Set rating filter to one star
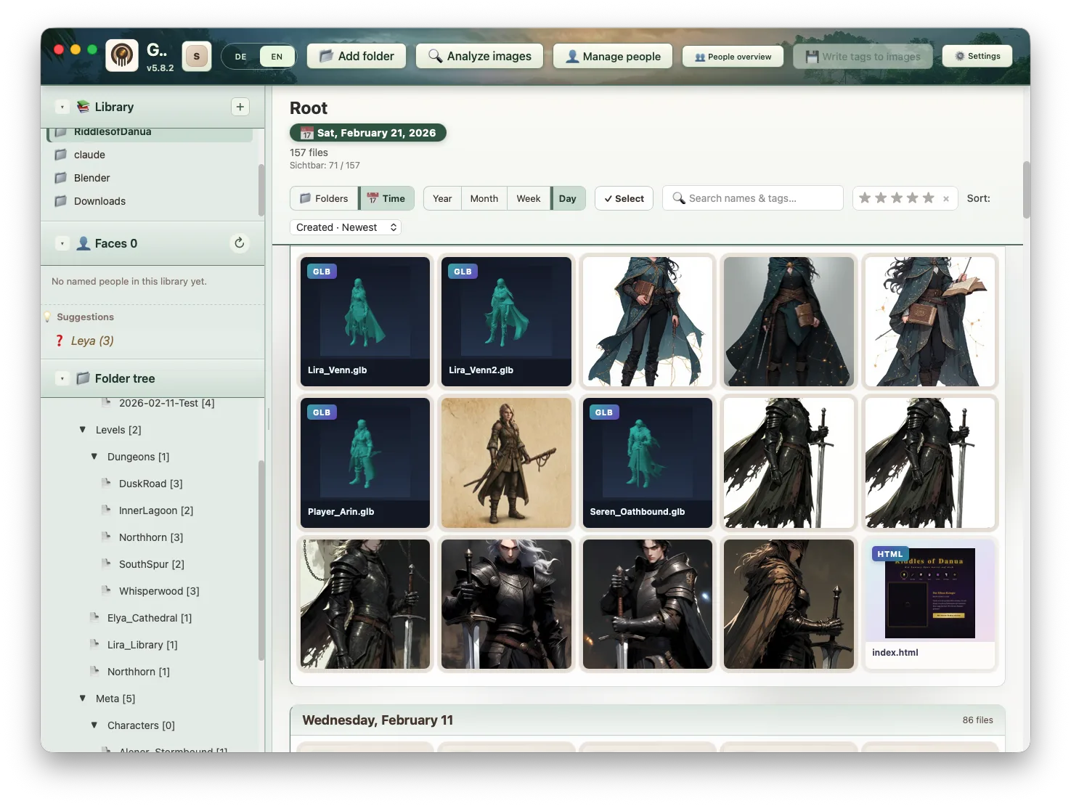1071x806 pixels. (865, 198)
